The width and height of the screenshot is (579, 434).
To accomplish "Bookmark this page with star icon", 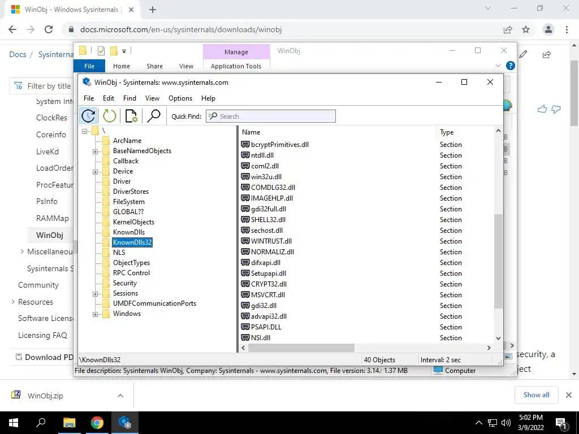I will click(526, 29).
